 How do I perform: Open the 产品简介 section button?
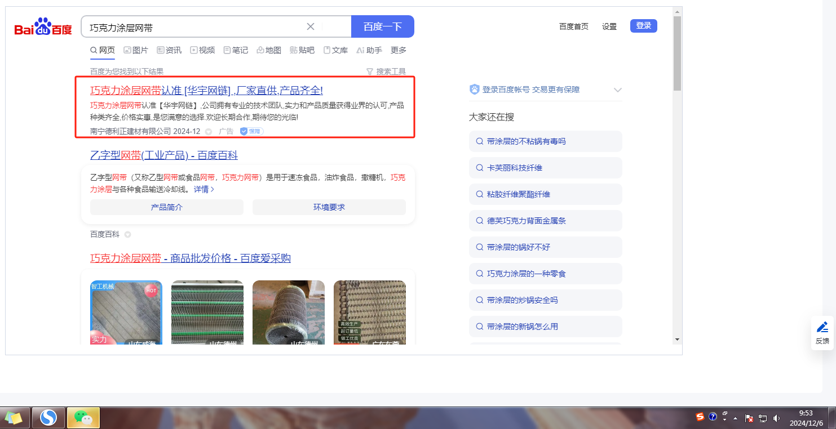pyautogui.click(x=167, y=207)
